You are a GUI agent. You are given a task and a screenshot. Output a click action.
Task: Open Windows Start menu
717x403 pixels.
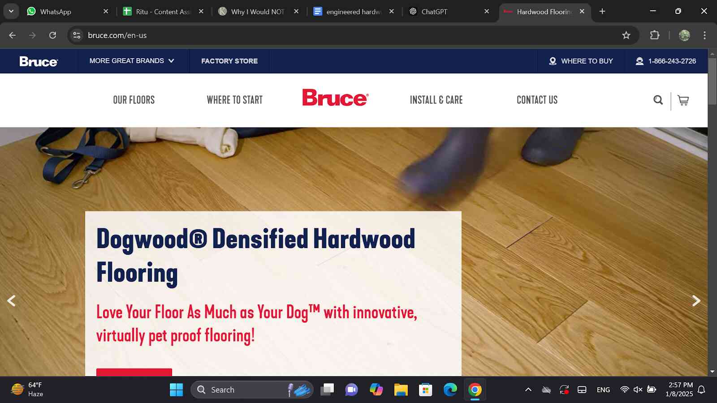pyautogui.click(x=176, y=390)
